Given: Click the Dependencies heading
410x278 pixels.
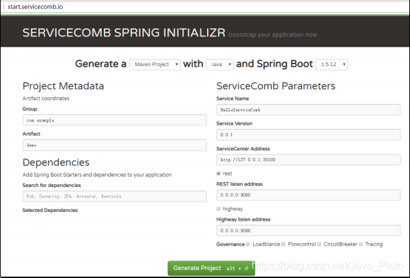Looking at the screenshot, I should click(x=56, y=163).
